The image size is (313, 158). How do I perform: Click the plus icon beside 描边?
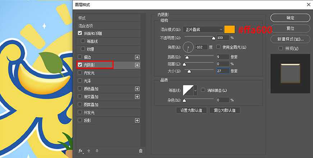click(137, 57)
